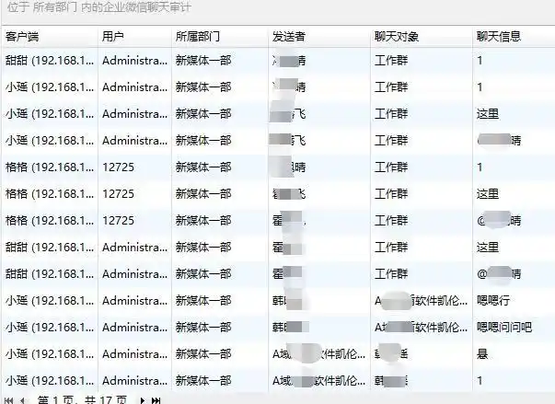The image size is (555, 404).
Task: Go to the previous page of results
Action: (23, 400)
